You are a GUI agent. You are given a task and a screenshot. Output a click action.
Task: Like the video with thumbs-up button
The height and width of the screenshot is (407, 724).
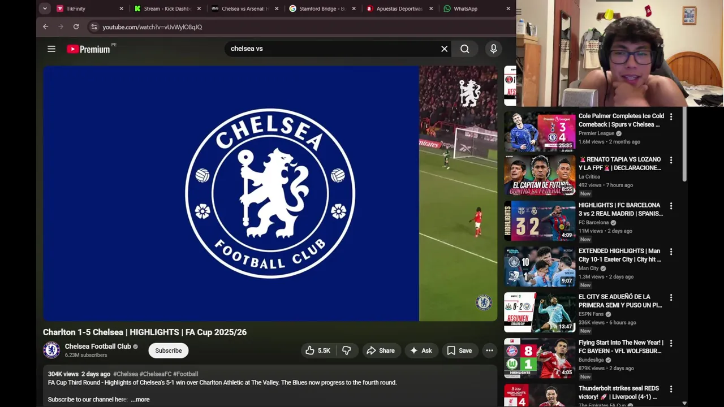click(318, 350)
